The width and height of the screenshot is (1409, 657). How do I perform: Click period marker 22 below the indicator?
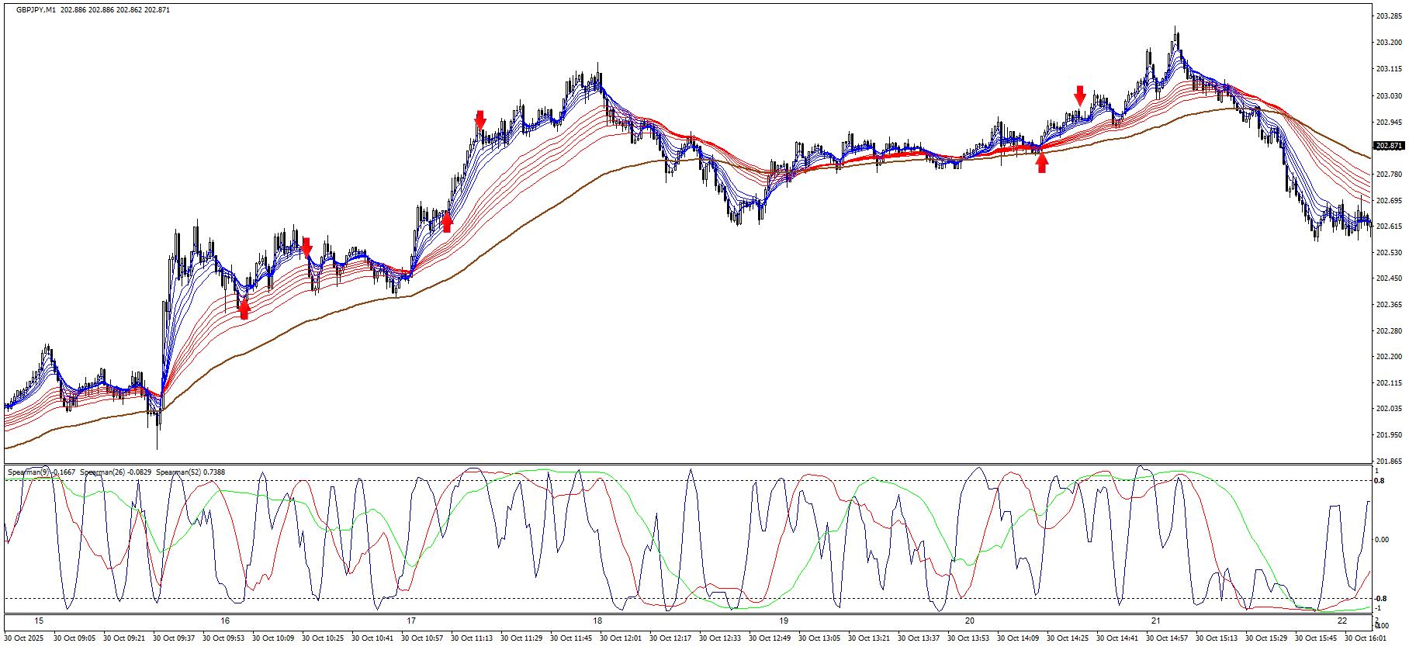pos(1342,621)
